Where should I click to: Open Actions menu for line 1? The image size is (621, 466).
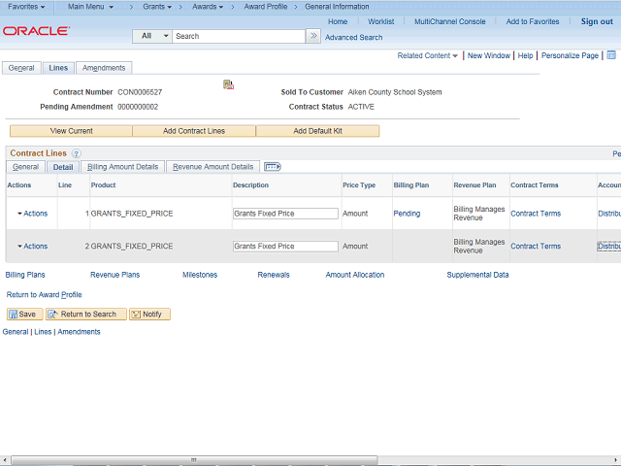tap(32, 214)
